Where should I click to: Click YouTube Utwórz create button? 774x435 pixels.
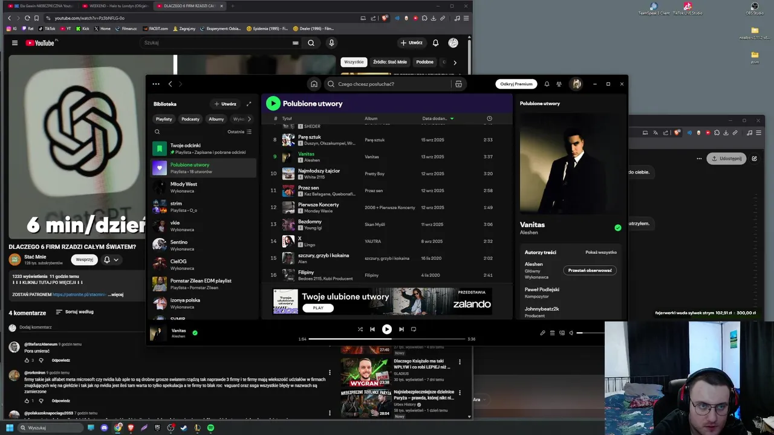411,43
